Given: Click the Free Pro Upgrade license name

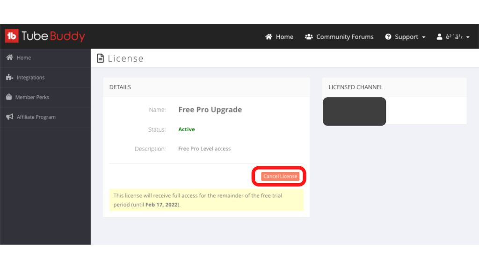Looking at the screenshot, I should pyautogui.click(x=210, y=109).
